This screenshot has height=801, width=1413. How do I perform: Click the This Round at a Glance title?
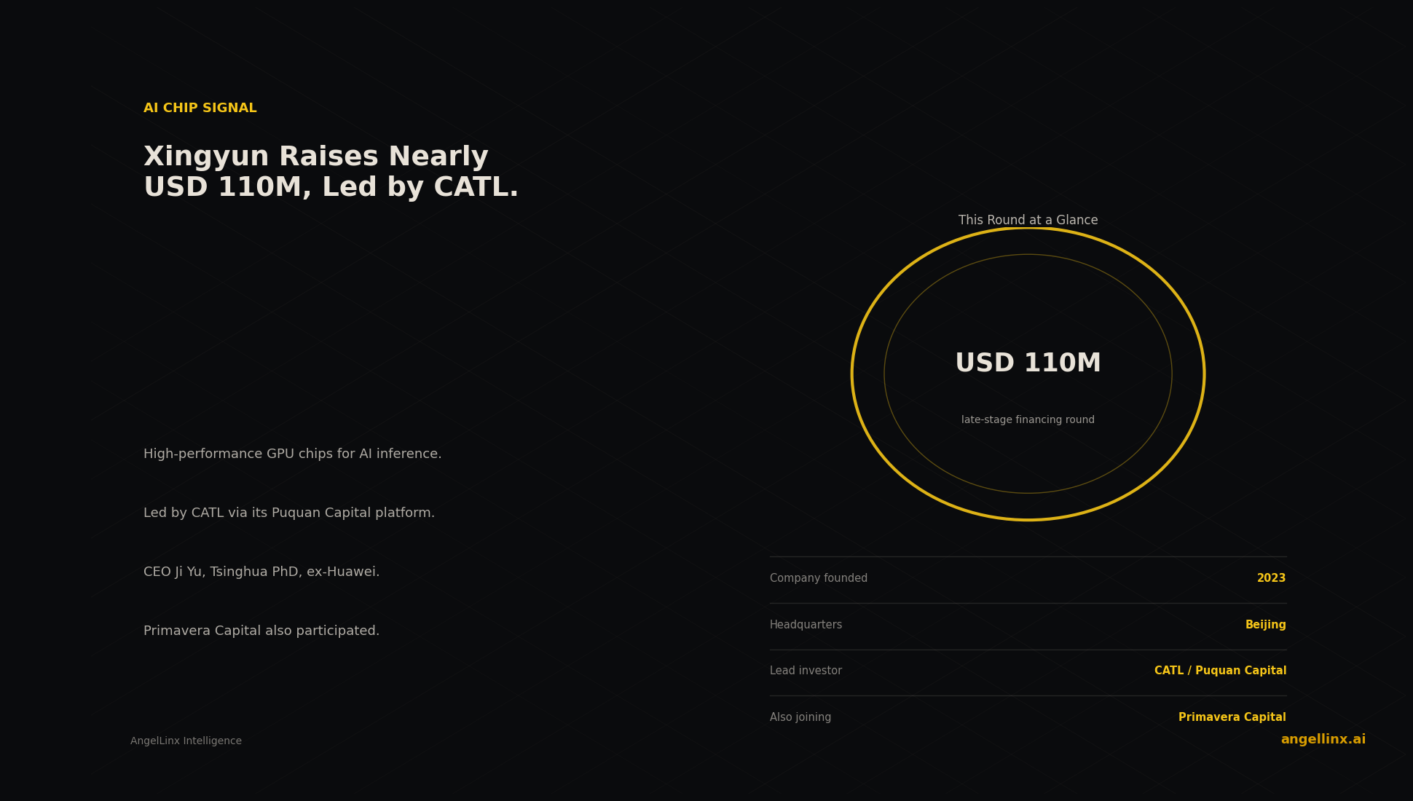coord(1028,221)
